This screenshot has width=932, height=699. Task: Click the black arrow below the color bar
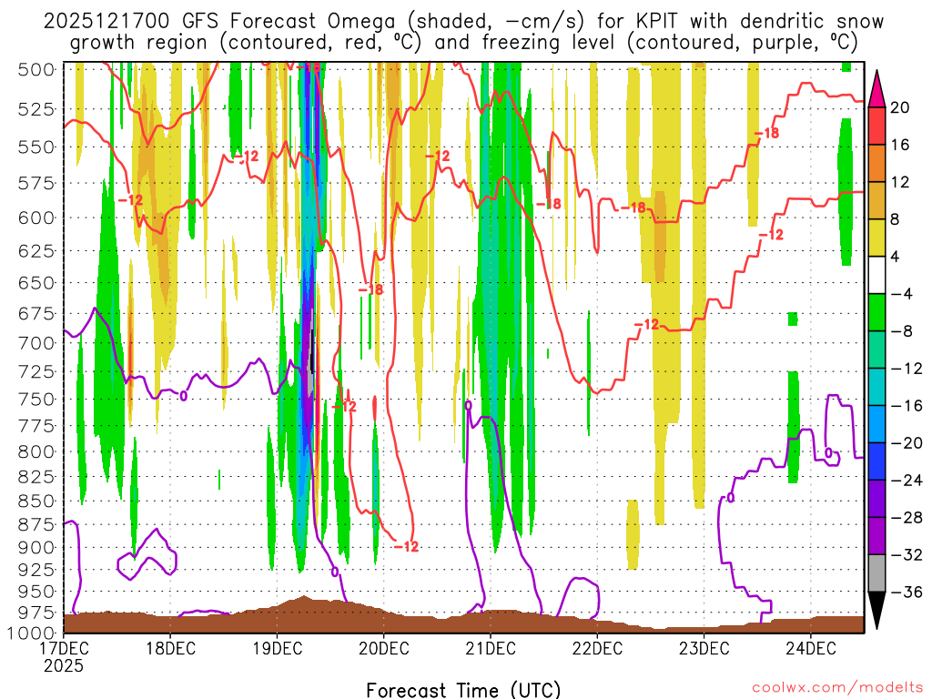click(x=878, y=611)
